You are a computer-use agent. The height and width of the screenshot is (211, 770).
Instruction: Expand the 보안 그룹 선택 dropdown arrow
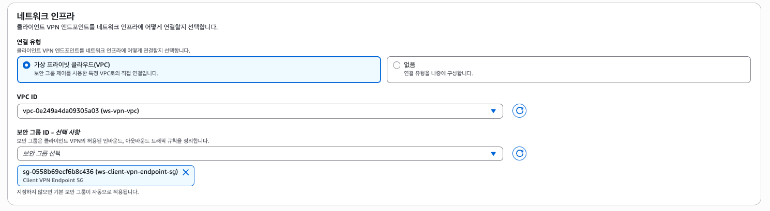[493, 153]
